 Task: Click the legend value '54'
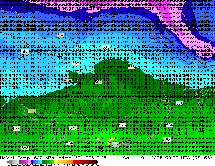(98, 165)
